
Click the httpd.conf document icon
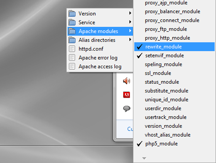tap(72, 49)
